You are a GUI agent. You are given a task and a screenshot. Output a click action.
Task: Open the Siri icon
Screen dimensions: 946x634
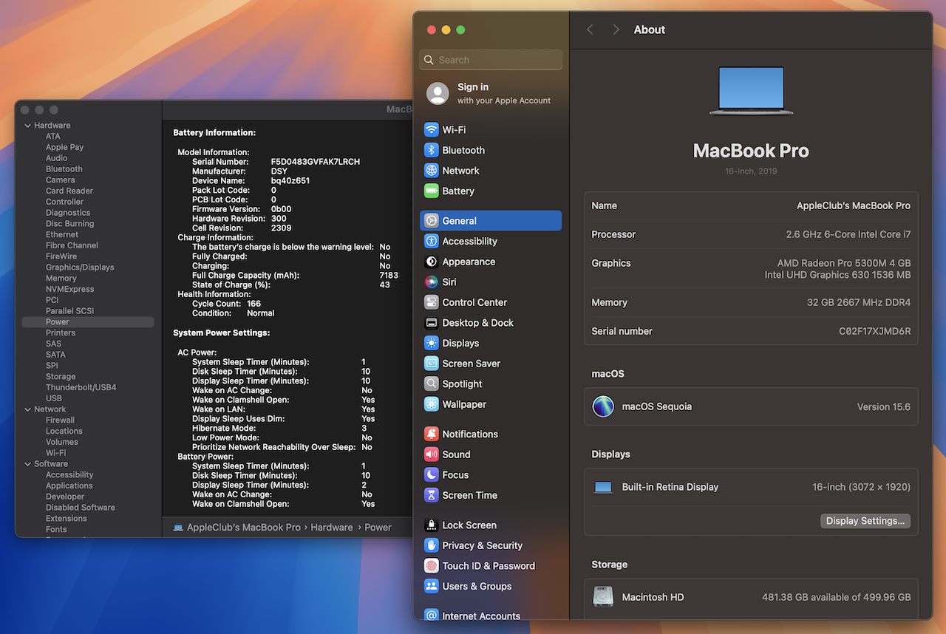coord(432,282)
